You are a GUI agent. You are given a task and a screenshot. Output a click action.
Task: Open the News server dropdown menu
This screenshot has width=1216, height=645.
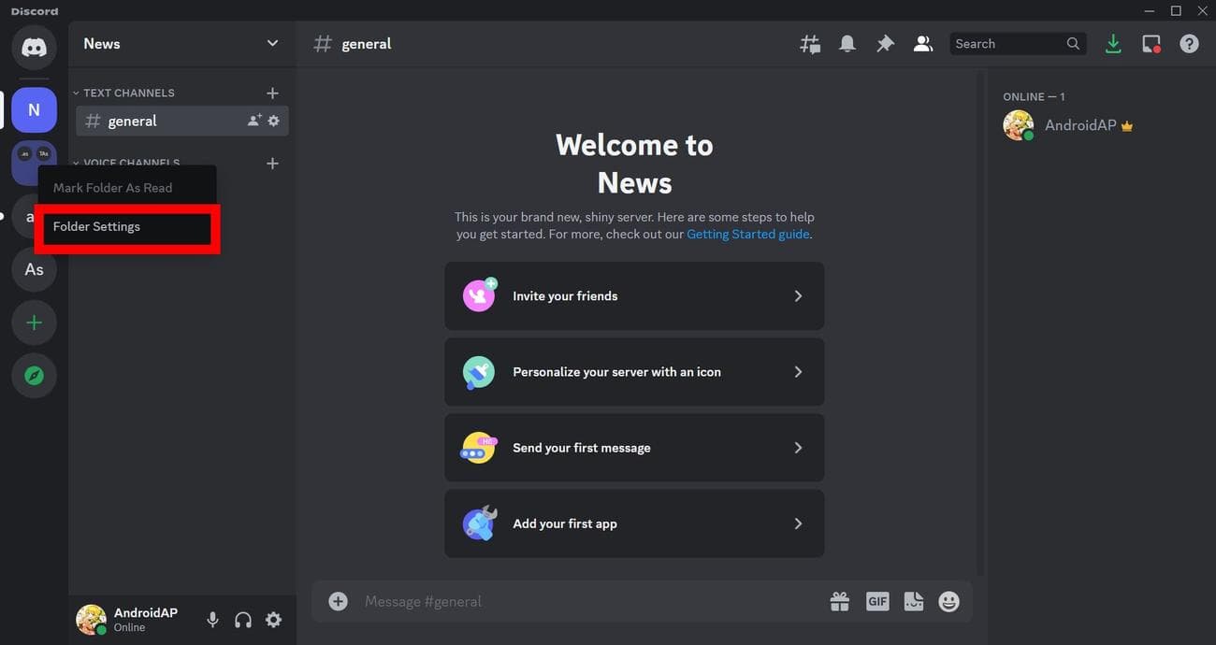click(272, 44)
